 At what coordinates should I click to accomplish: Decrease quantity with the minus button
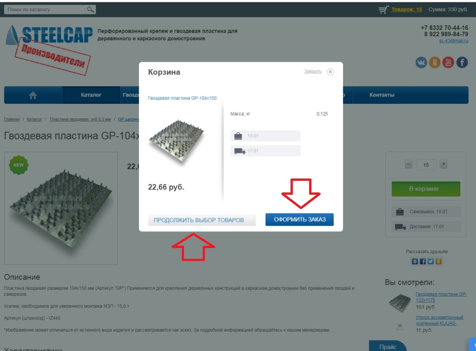coord(409,165)
